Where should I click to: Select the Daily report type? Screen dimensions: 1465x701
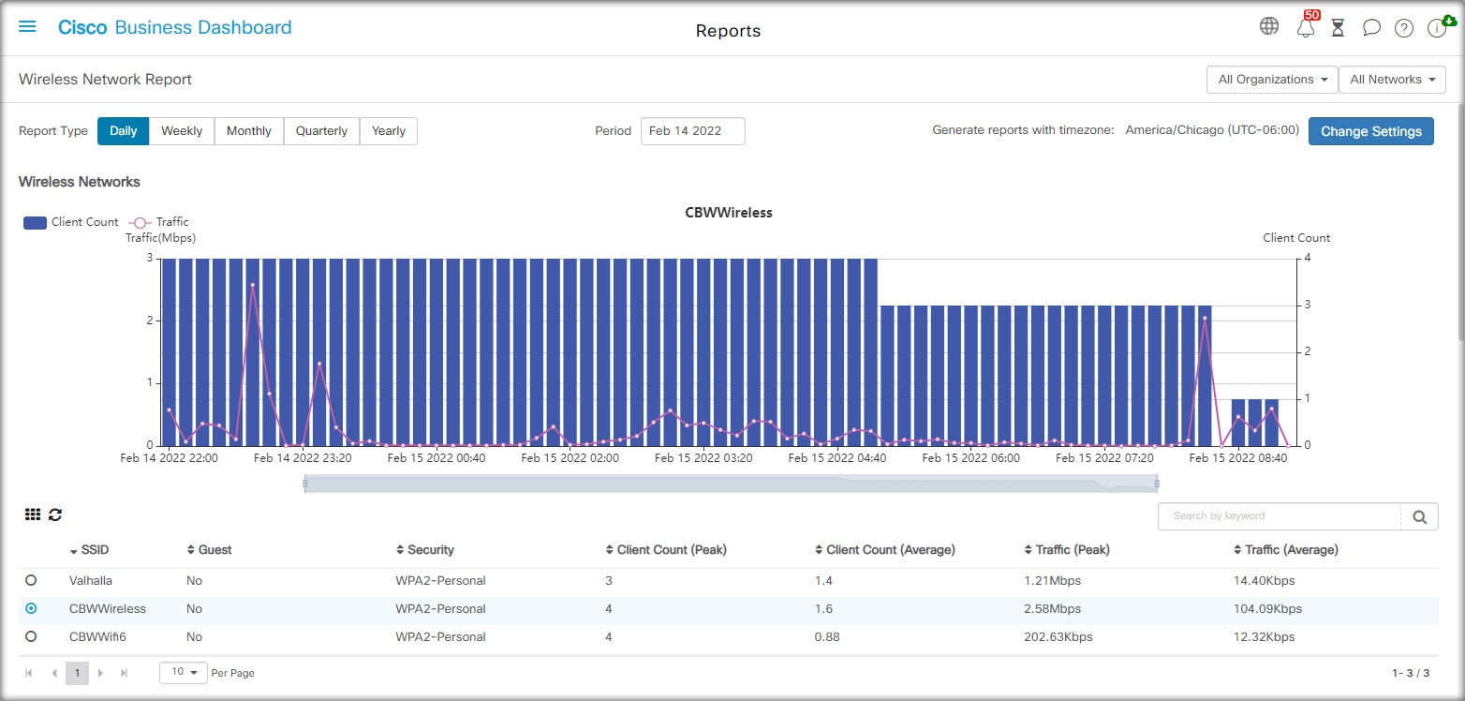[x=123, y=131]
